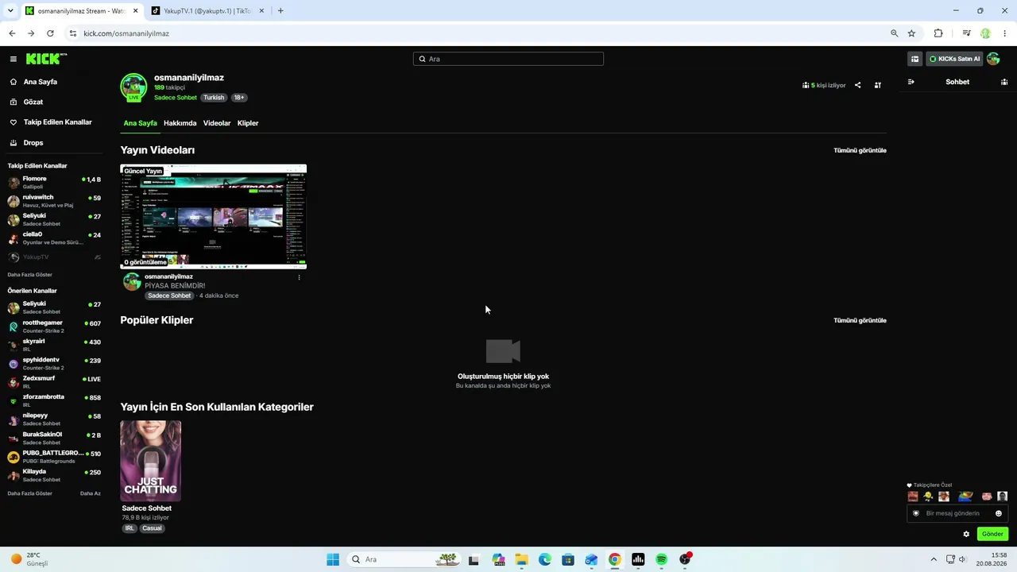
Task: Click the 18+ tag on the channel
Action: [x=239, y=98]
